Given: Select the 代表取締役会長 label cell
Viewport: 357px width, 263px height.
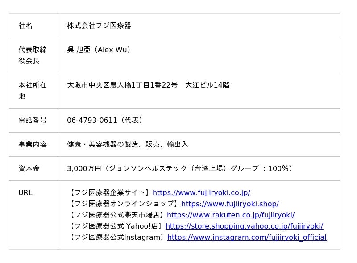Looking at the screenshot, I should [33, 55].
